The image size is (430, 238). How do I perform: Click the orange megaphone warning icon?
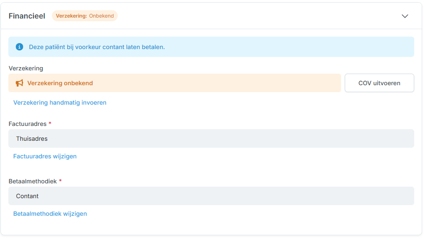tap(19, 83)
